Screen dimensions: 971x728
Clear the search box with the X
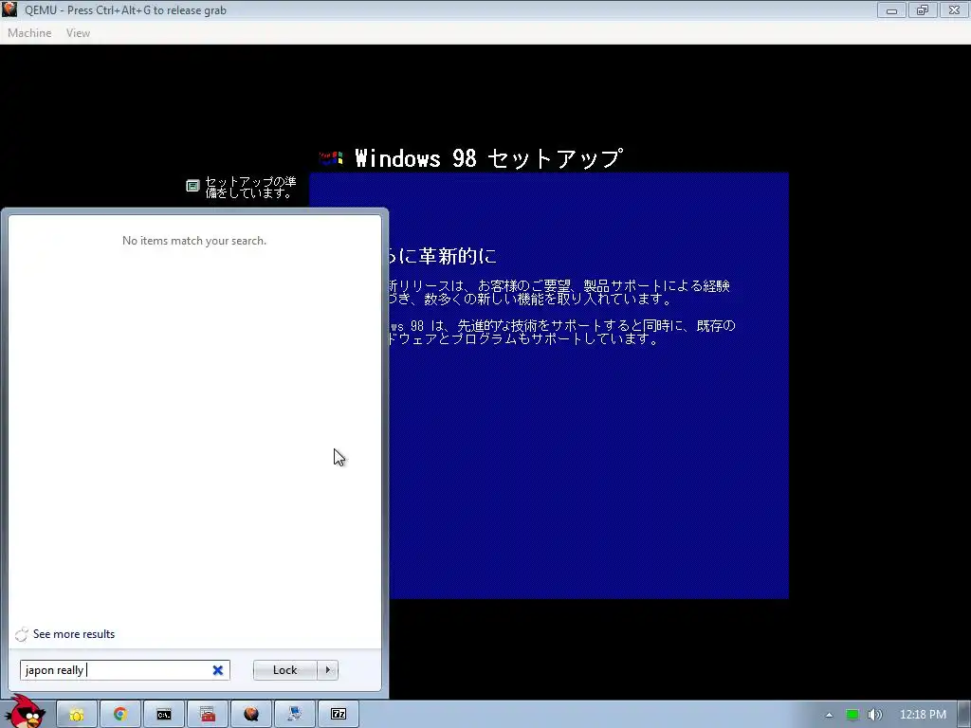pos(218,670)
